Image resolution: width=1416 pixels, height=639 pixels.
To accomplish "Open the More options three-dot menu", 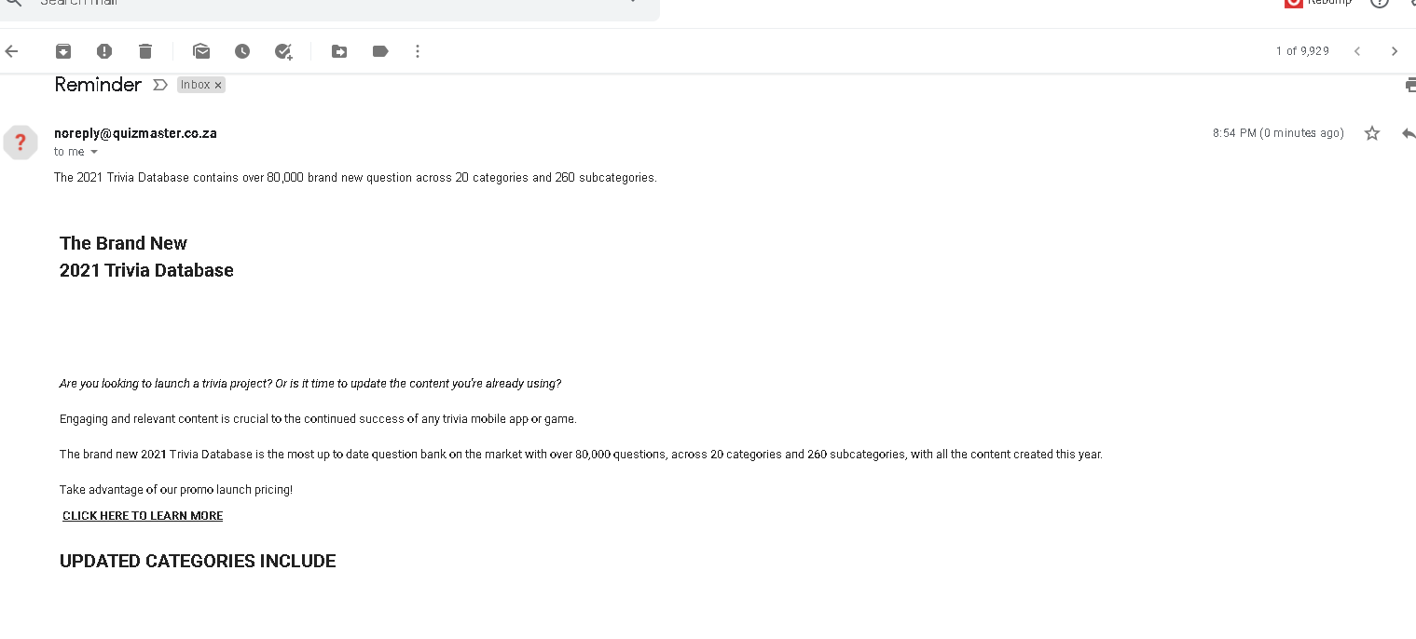I will tap(418, 51).
